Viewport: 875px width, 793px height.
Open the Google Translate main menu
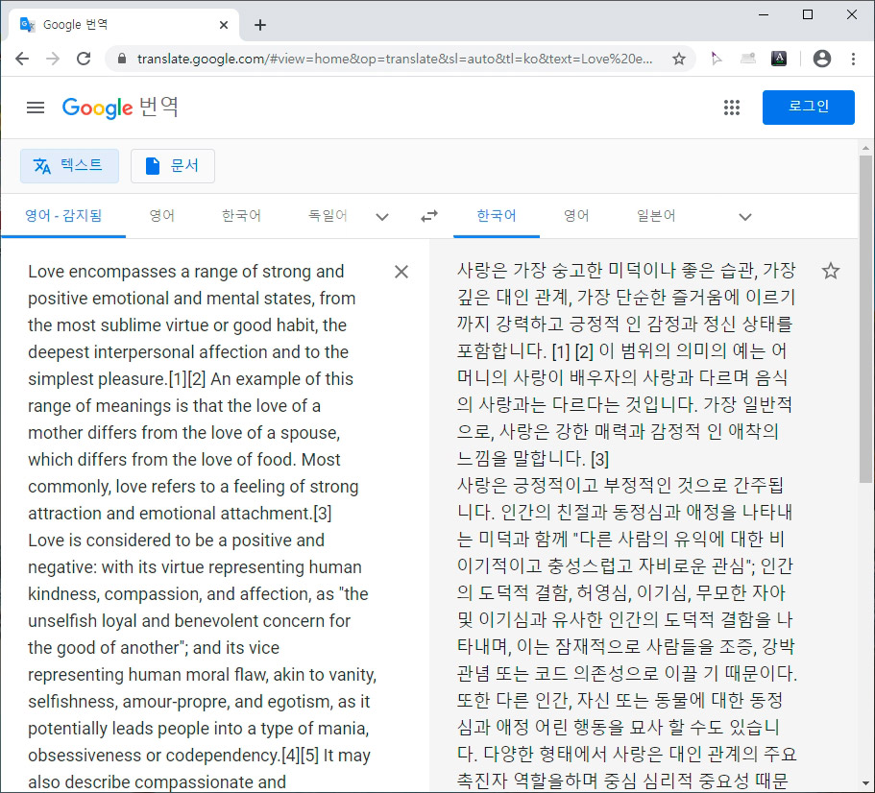pos(36,108)
